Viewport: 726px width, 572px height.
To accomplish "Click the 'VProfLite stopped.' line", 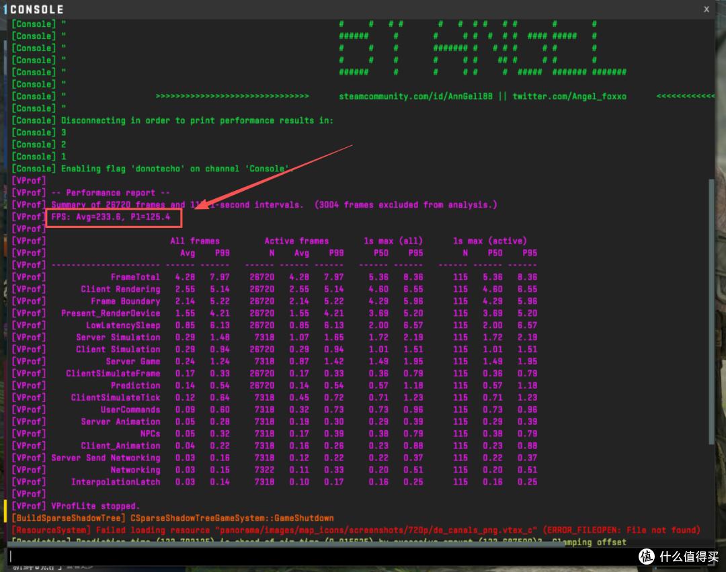I will 95,506.
